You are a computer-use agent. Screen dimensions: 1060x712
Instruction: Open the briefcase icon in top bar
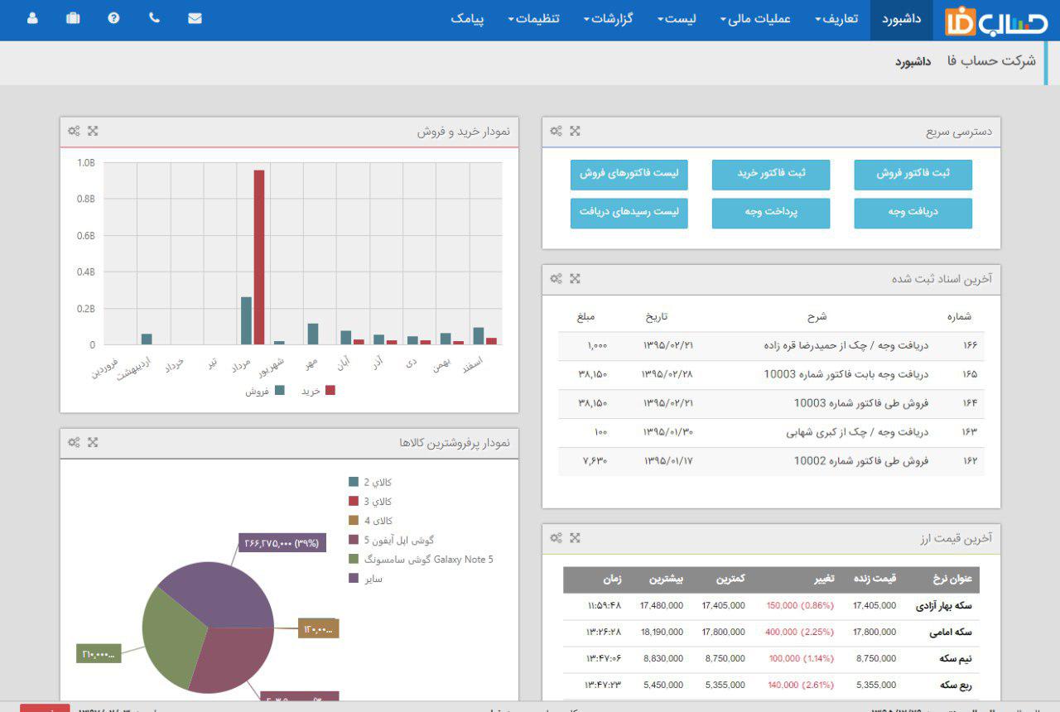click(73, 18)
